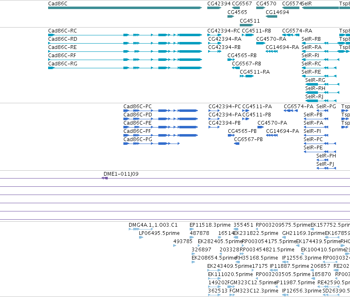Click transcript CG42394-RC
The width and height of the screenshot is (350, 297).
[x=214, y=35]
